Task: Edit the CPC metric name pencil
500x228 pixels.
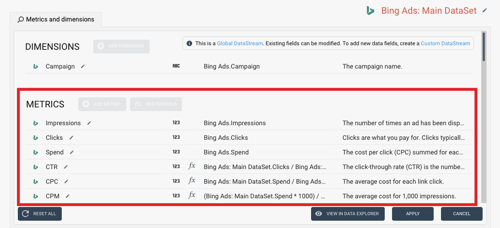Action: (x=66, y=181)
